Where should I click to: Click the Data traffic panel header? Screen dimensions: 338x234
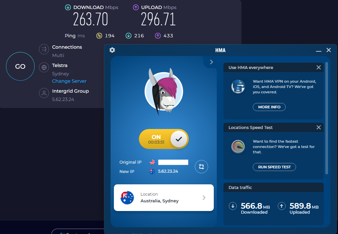273,187
